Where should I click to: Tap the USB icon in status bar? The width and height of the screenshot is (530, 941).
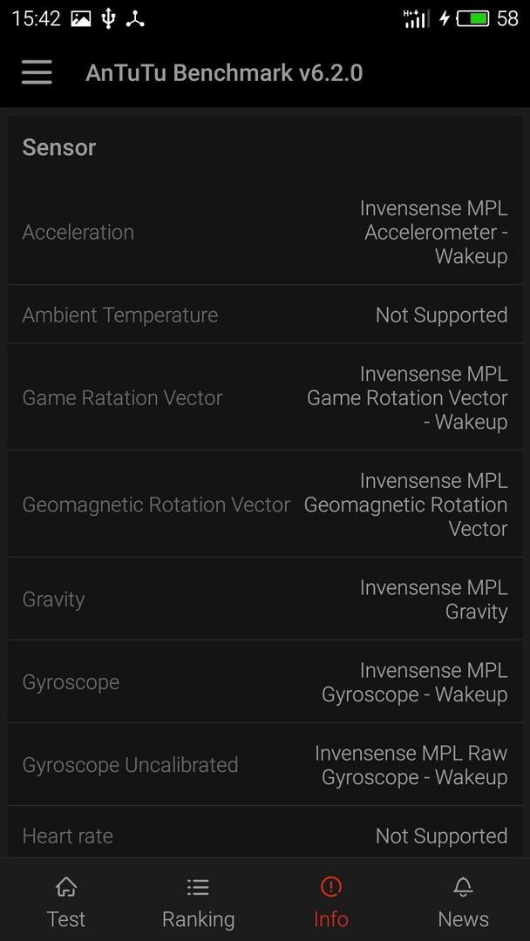[108, 18]
